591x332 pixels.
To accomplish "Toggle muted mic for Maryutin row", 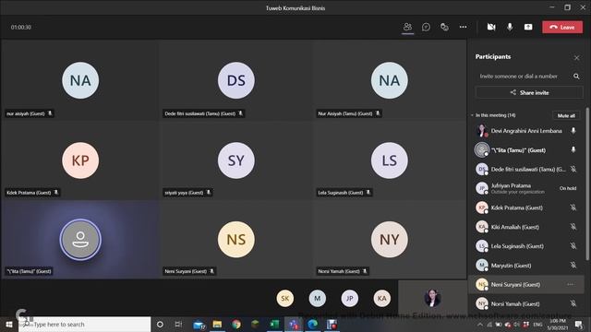I will coord(573,265).
